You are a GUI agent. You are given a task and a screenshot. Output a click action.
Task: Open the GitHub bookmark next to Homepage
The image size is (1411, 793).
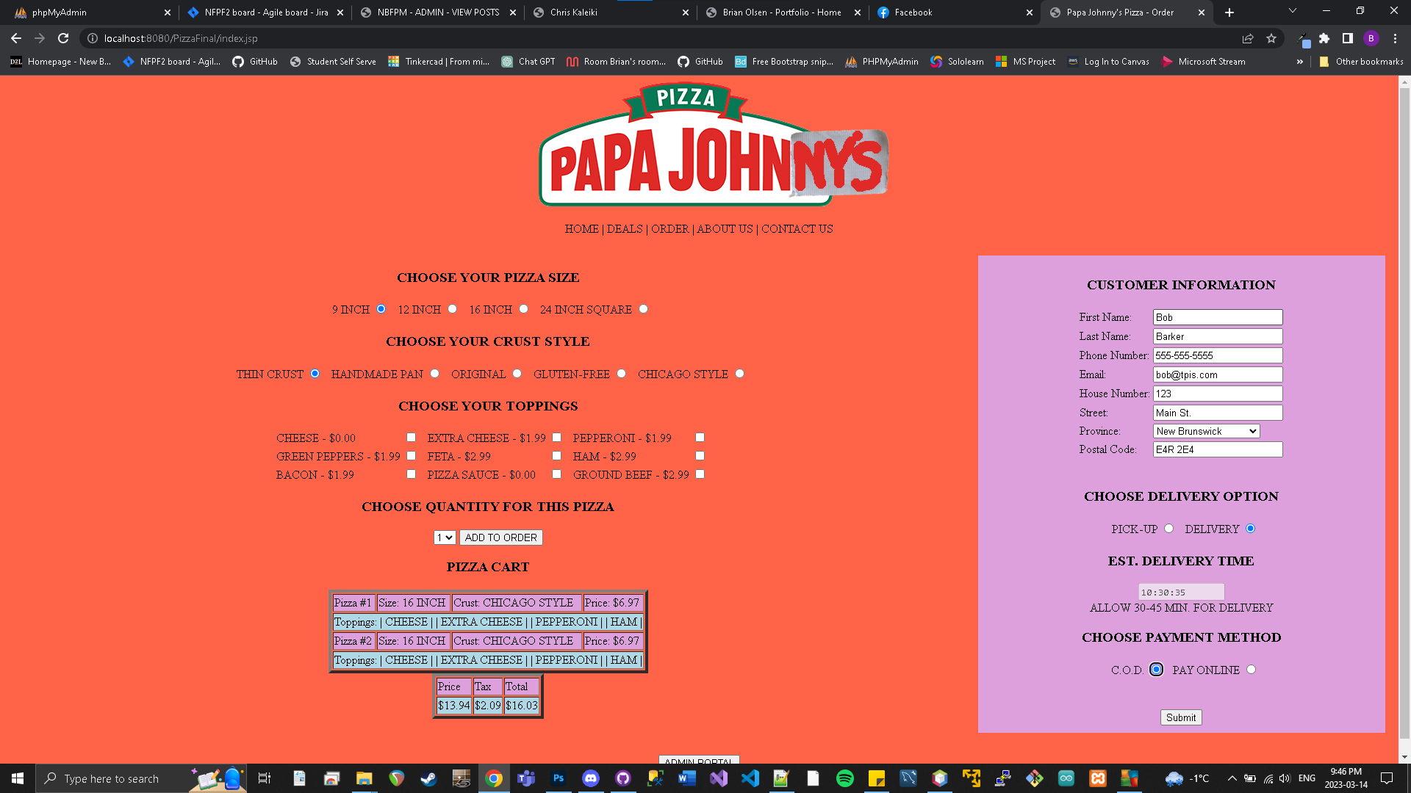point(255,62)
